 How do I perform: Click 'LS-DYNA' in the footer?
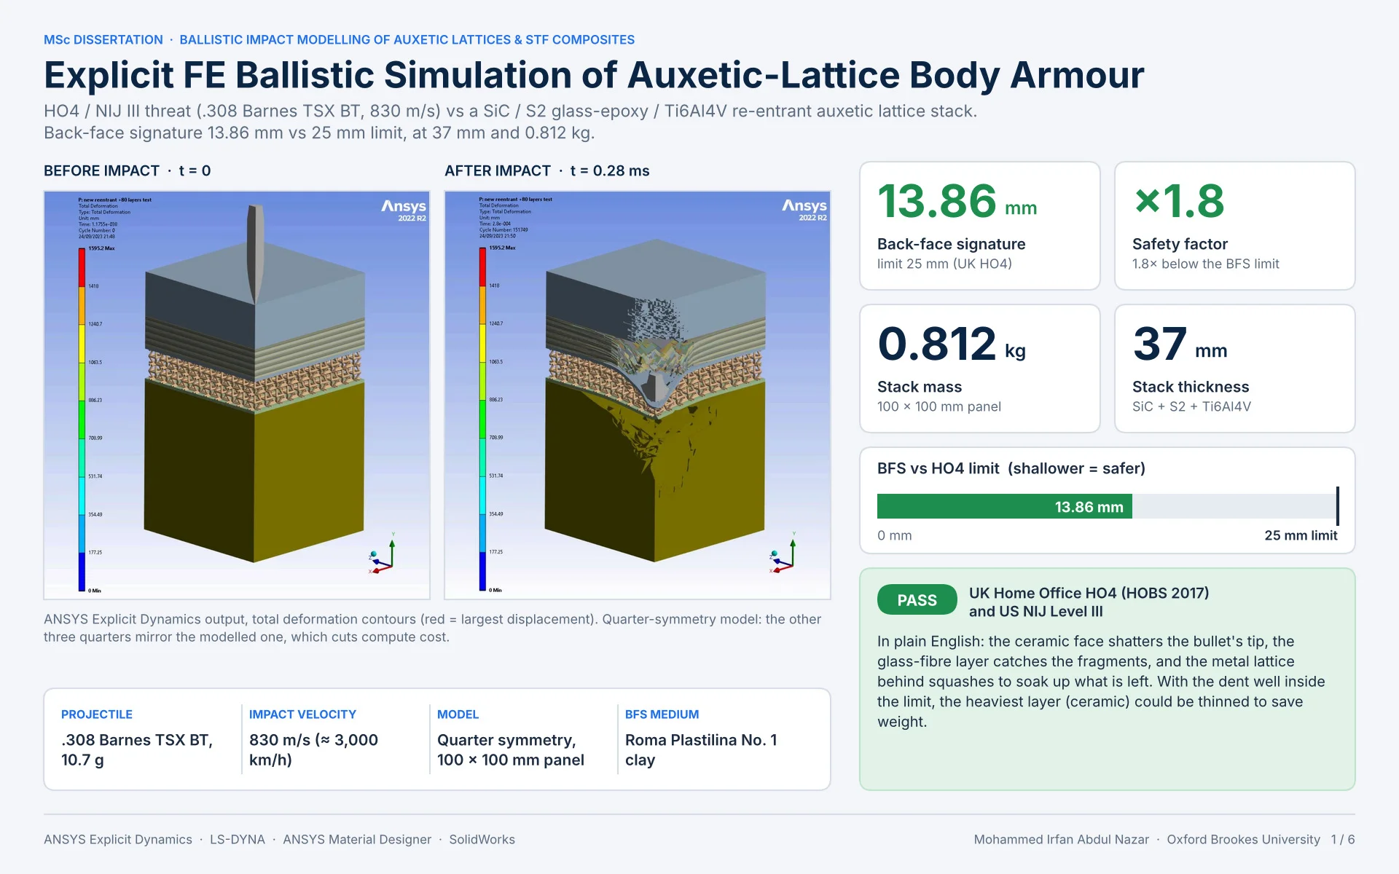tap(238, 839)
